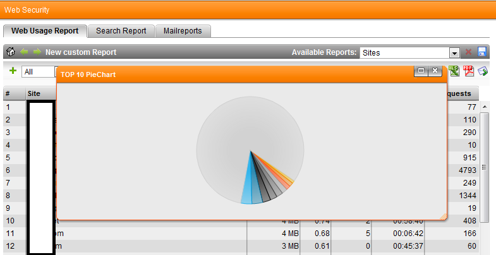Click the time value 00:06:42
Image resolution: width=496 pixels, height=255 pixels.
tap(408, 234)
